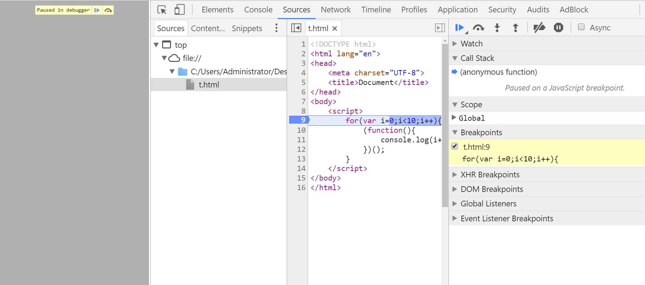Screen dimensions: 645x285
Task: Open the Network tab
Action: [336, 10]
